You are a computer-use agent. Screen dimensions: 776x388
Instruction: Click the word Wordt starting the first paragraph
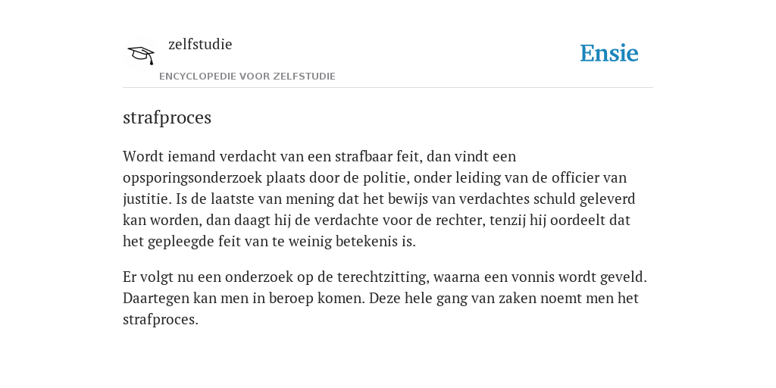click(143, 156)
